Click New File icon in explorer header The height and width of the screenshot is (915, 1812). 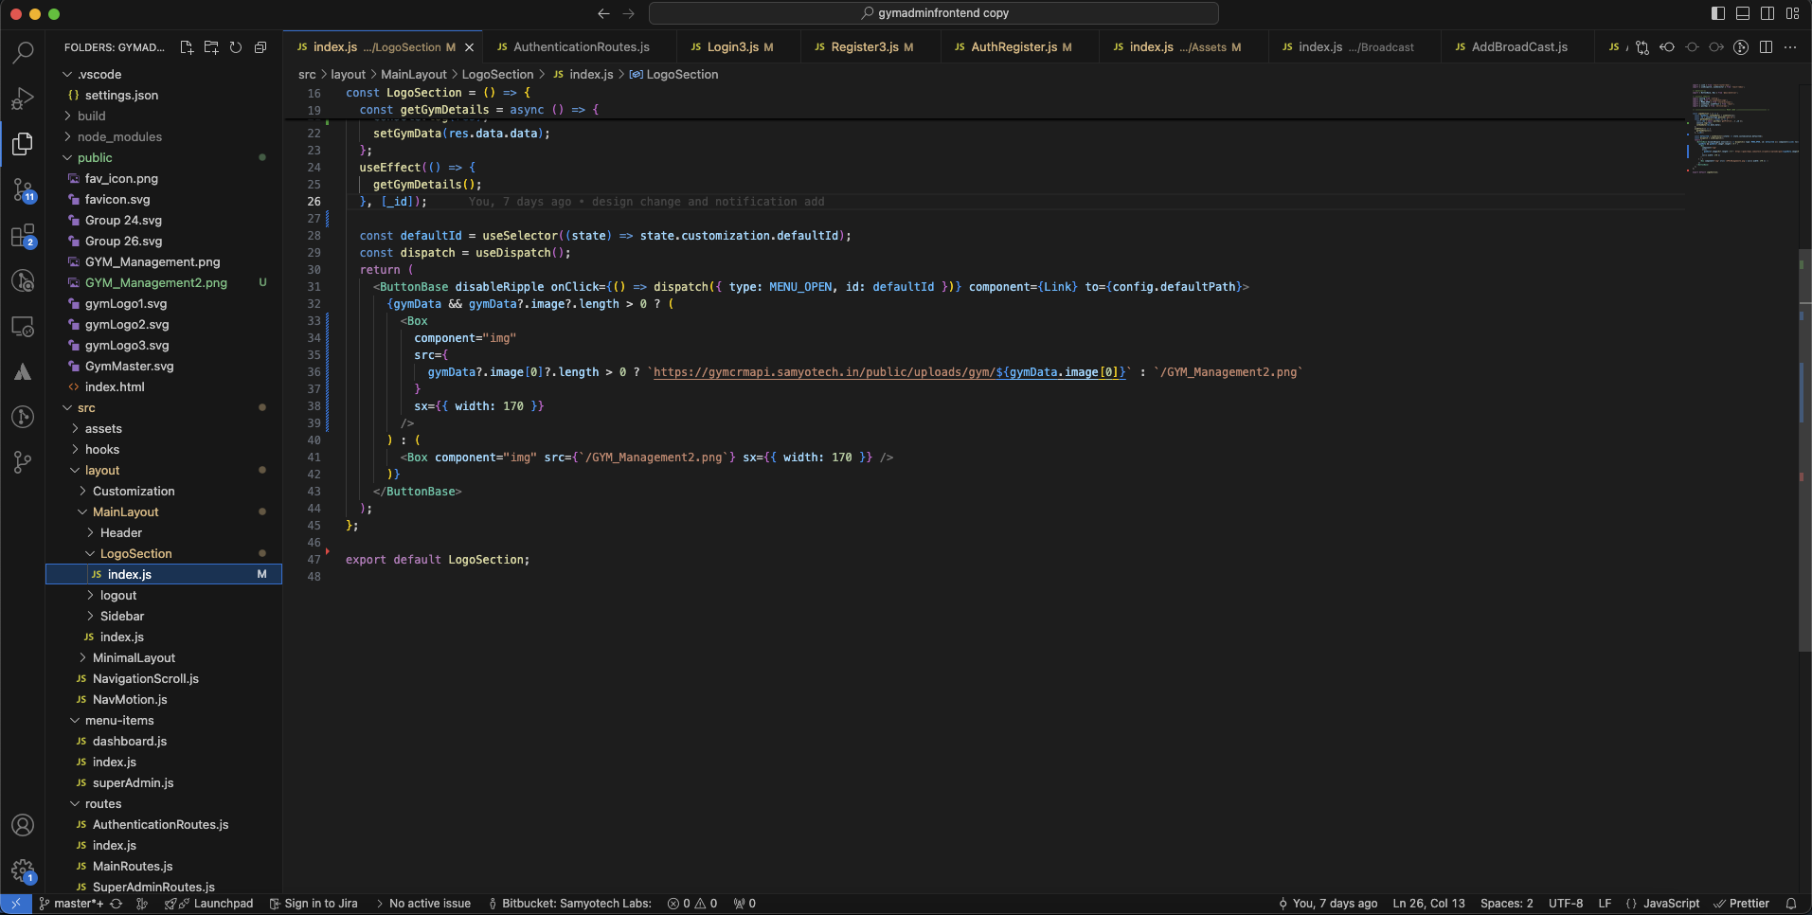[x=187, y=47]
